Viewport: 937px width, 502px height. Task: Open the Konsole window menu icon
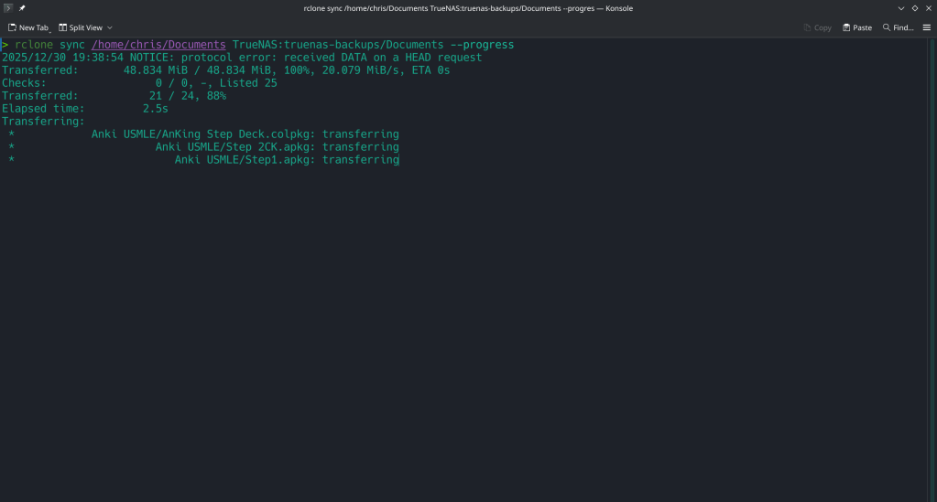[x=8, y=8]
